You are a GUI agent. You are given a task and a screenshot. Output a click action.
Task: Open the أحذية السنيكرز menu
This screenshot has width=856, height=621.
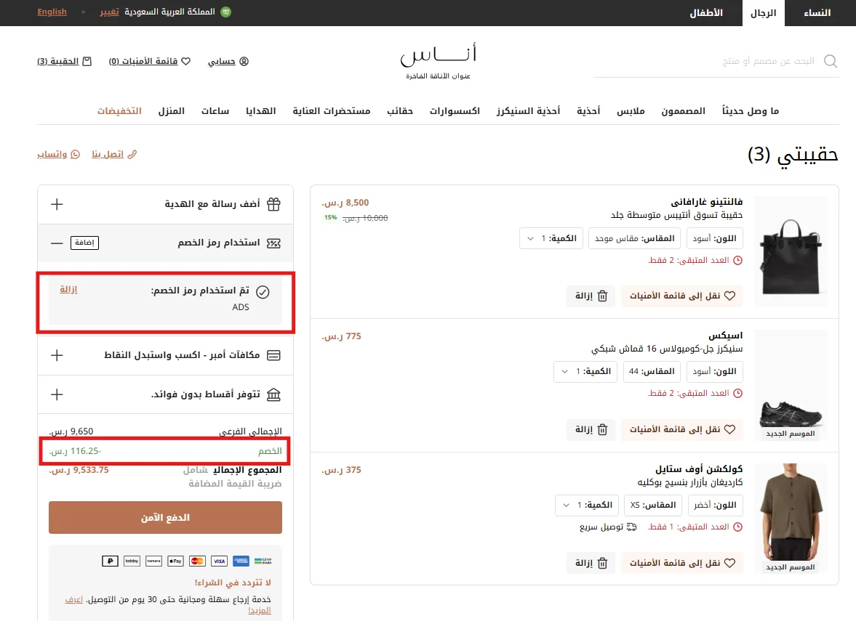528,111
